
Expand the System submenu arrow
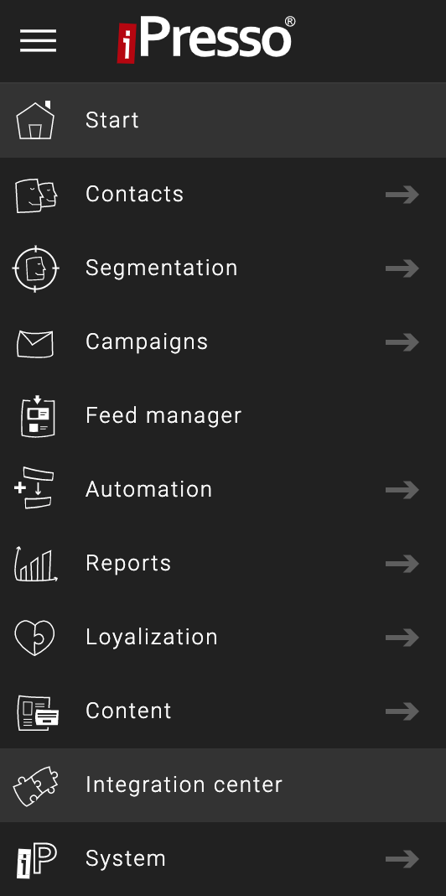coord(402,859)
